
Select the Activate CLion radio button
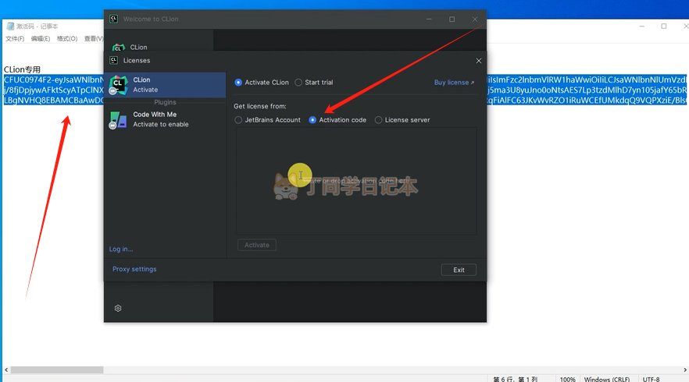(238, 83)
